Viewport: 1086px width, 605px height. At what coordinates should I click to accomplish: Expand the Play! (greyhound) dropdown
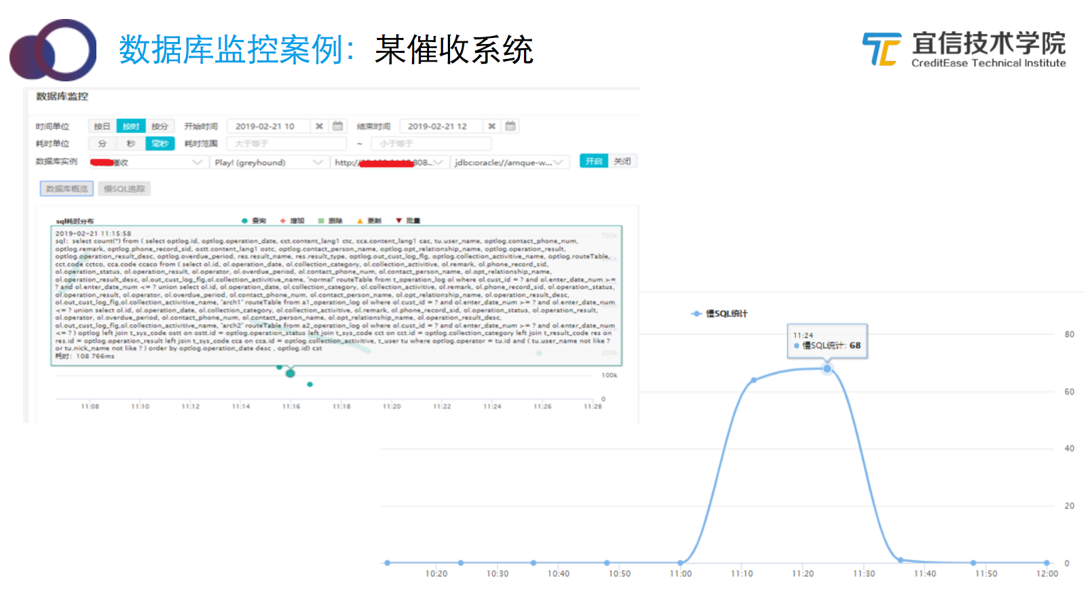click(269, 162)
